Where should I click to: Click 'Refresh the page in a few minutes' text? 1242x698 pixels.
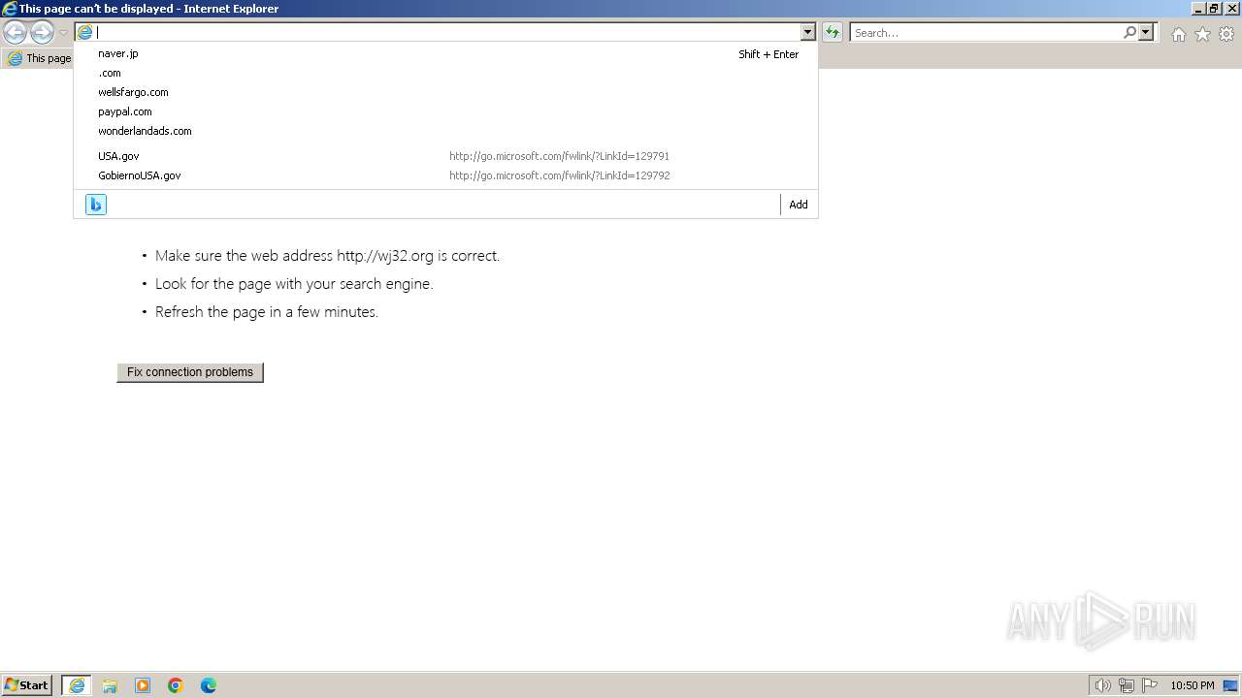tap(267, 312)
